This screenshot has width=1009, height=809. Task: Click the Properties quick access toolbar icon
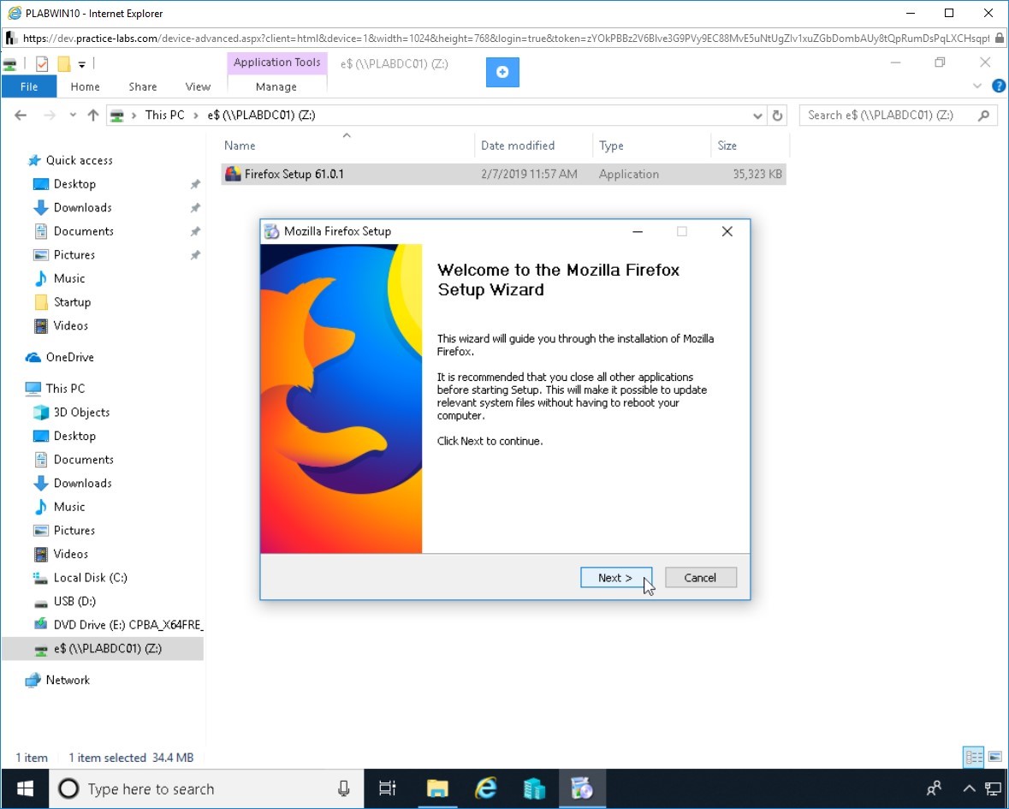click(42, 63)
